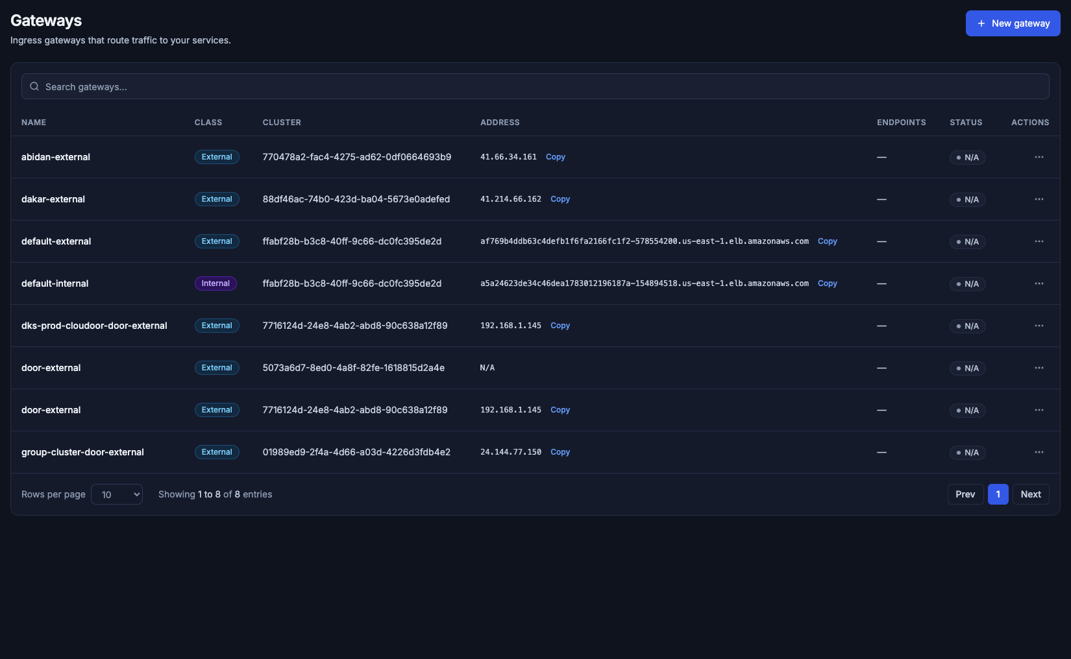
Task: Click the NAME column header
Action: coord(34,123)
